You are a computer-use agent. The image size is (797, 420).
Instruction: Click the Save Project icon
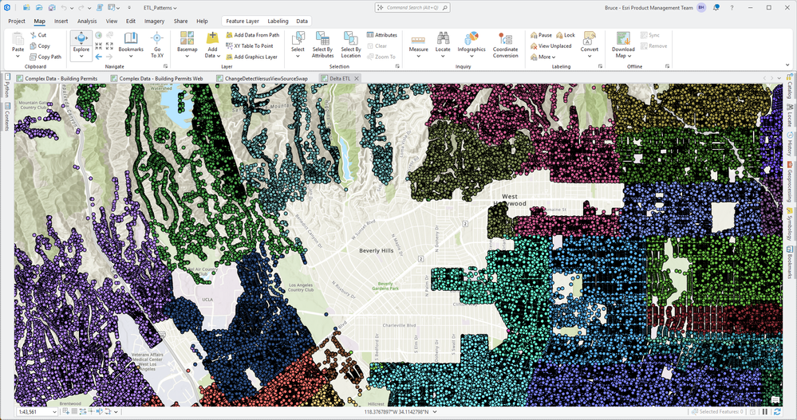pos(52,8)
